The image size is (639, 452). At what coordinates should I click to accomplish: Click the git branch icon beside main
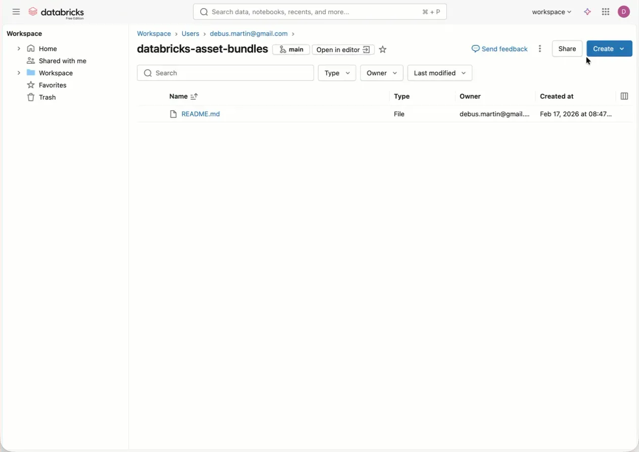click(283, 50)
